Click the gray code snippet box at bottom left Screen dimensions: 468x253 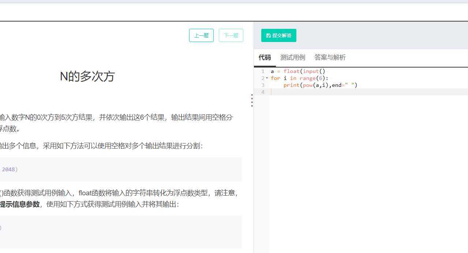coord(121,232)
